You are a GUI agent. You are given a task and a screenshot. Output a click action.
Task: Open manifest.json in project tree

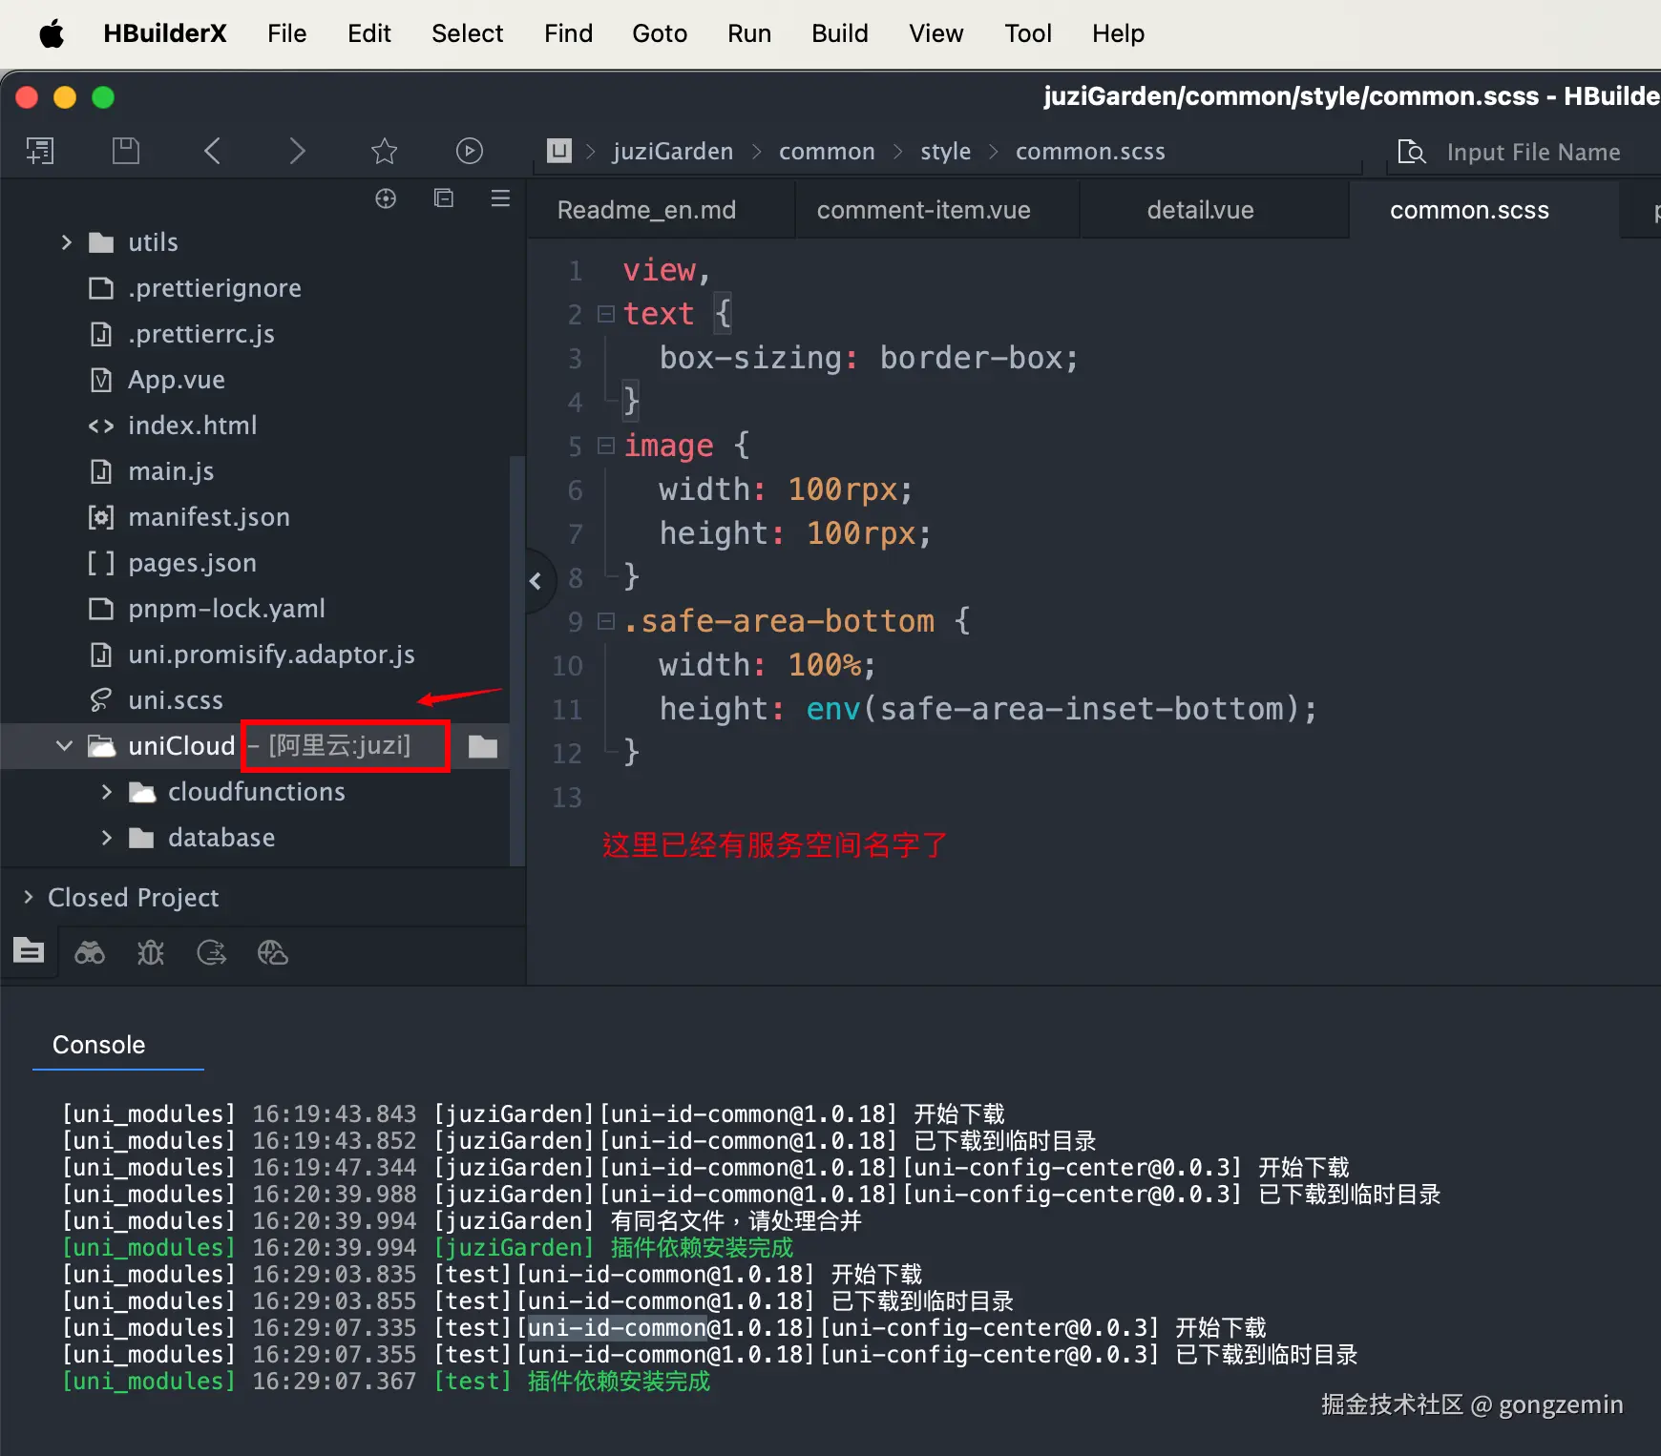pos(209,517)
